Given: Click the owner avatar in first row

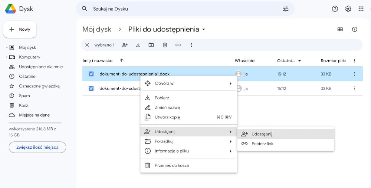Looking at the screenshot, I should pyautogui.click(x=239, y=74).
